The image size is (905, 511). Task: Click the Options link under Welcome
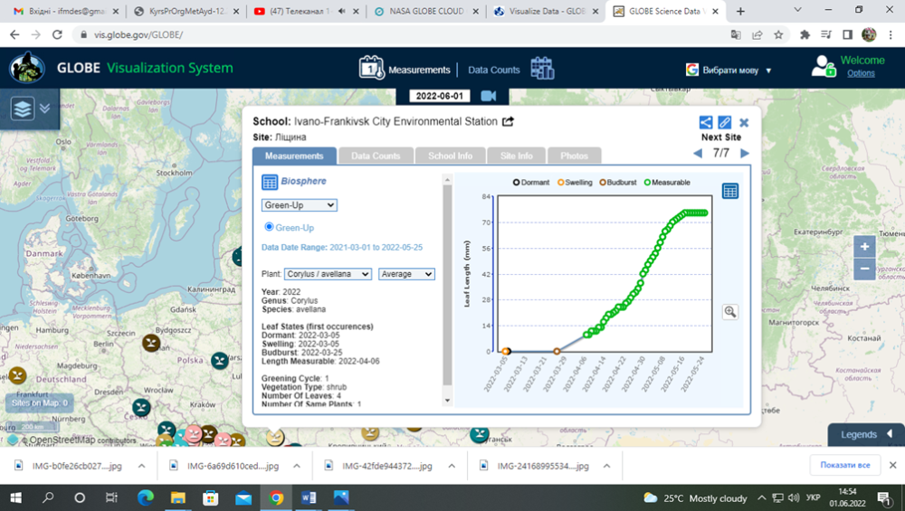861,73
